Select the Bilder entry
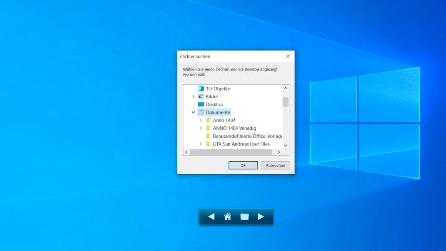446x251 pixels. click(212, 96)
